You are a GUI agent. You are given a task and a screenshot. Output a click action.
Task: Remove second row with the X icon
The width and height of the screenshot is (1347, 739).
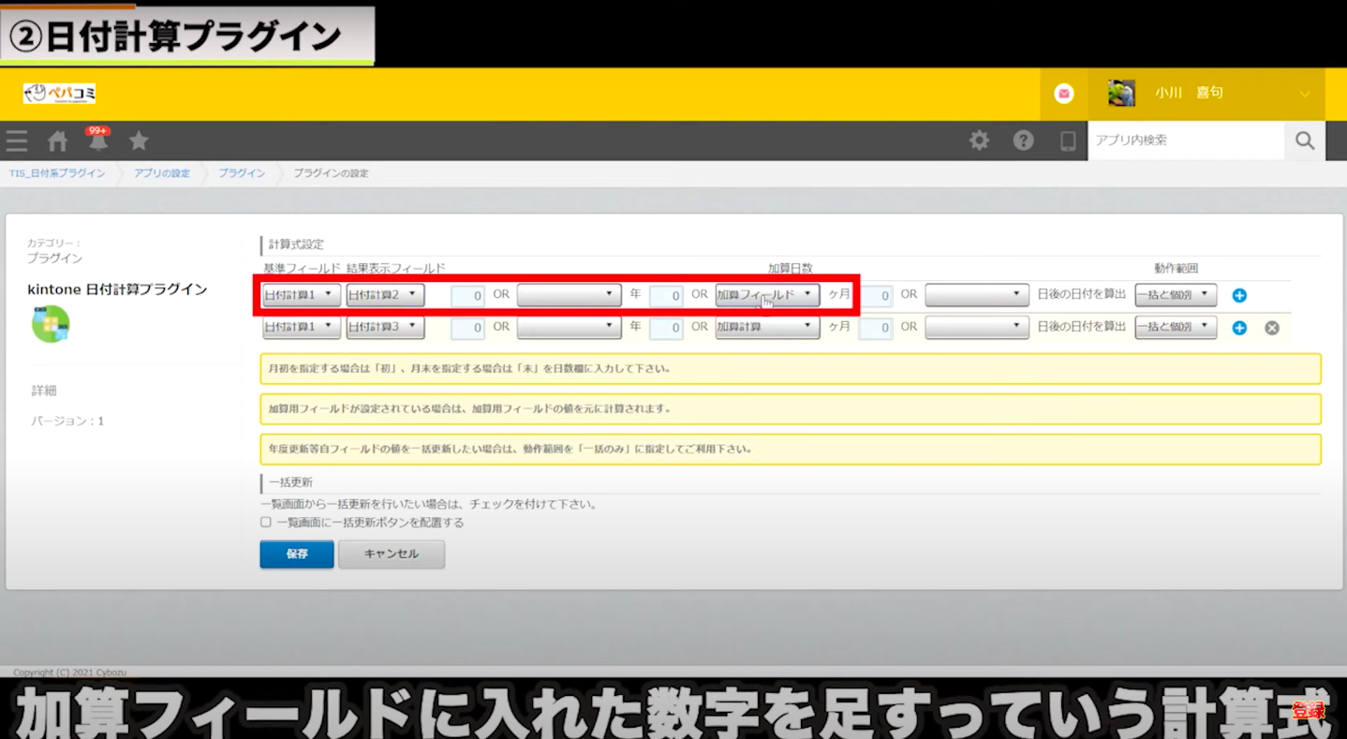(1271, 328)
